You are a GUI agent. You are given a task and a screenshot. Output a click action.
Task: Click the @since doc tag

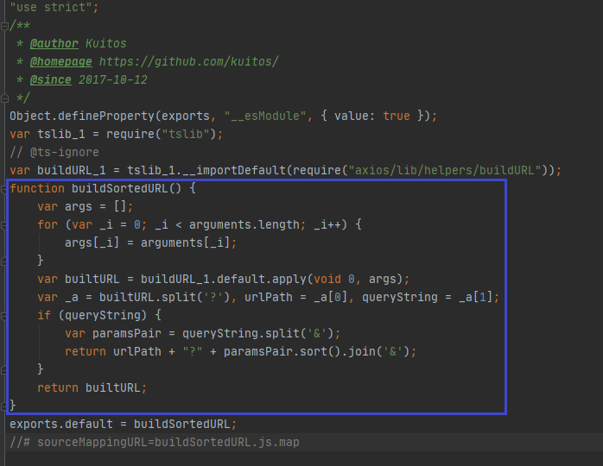pyautogui.click(x=51, y=79)
